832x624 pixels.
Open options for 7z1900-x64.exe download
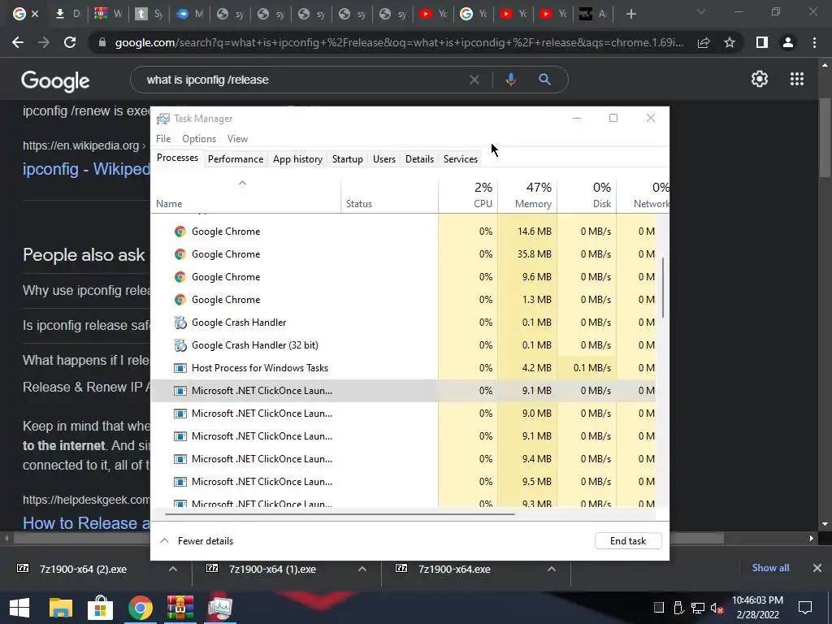pyautogui.click(x=552, y=569)
